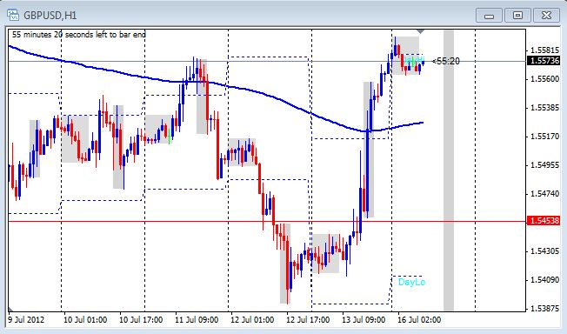This screenshot has height=334, width=567.
Task: Maximize the GBPUSD,H1 chart window
Action: 517,16
